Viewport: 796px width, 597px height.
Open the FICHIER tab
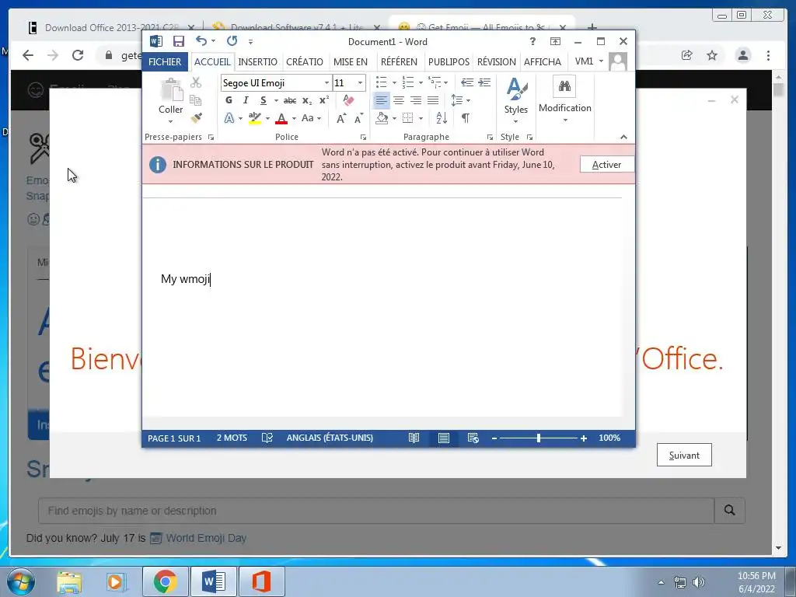[165, 62]
